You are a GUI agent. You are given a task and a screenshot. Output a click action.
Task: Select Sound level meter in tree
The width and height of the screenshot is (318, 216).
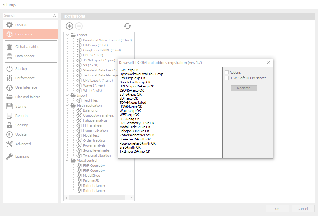(97, 150)
